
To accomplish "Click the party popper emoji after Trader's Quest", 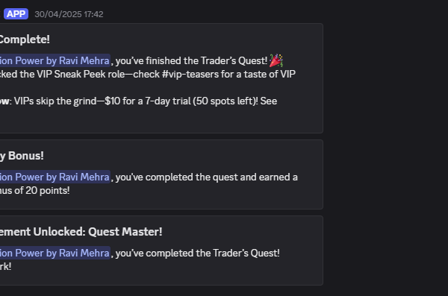I will click(276, 60).
